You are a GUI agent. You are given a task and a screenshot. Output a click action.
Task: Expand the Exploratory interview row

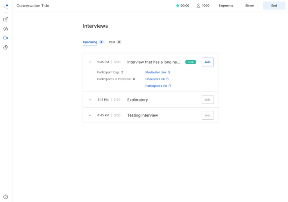point(90,100)
